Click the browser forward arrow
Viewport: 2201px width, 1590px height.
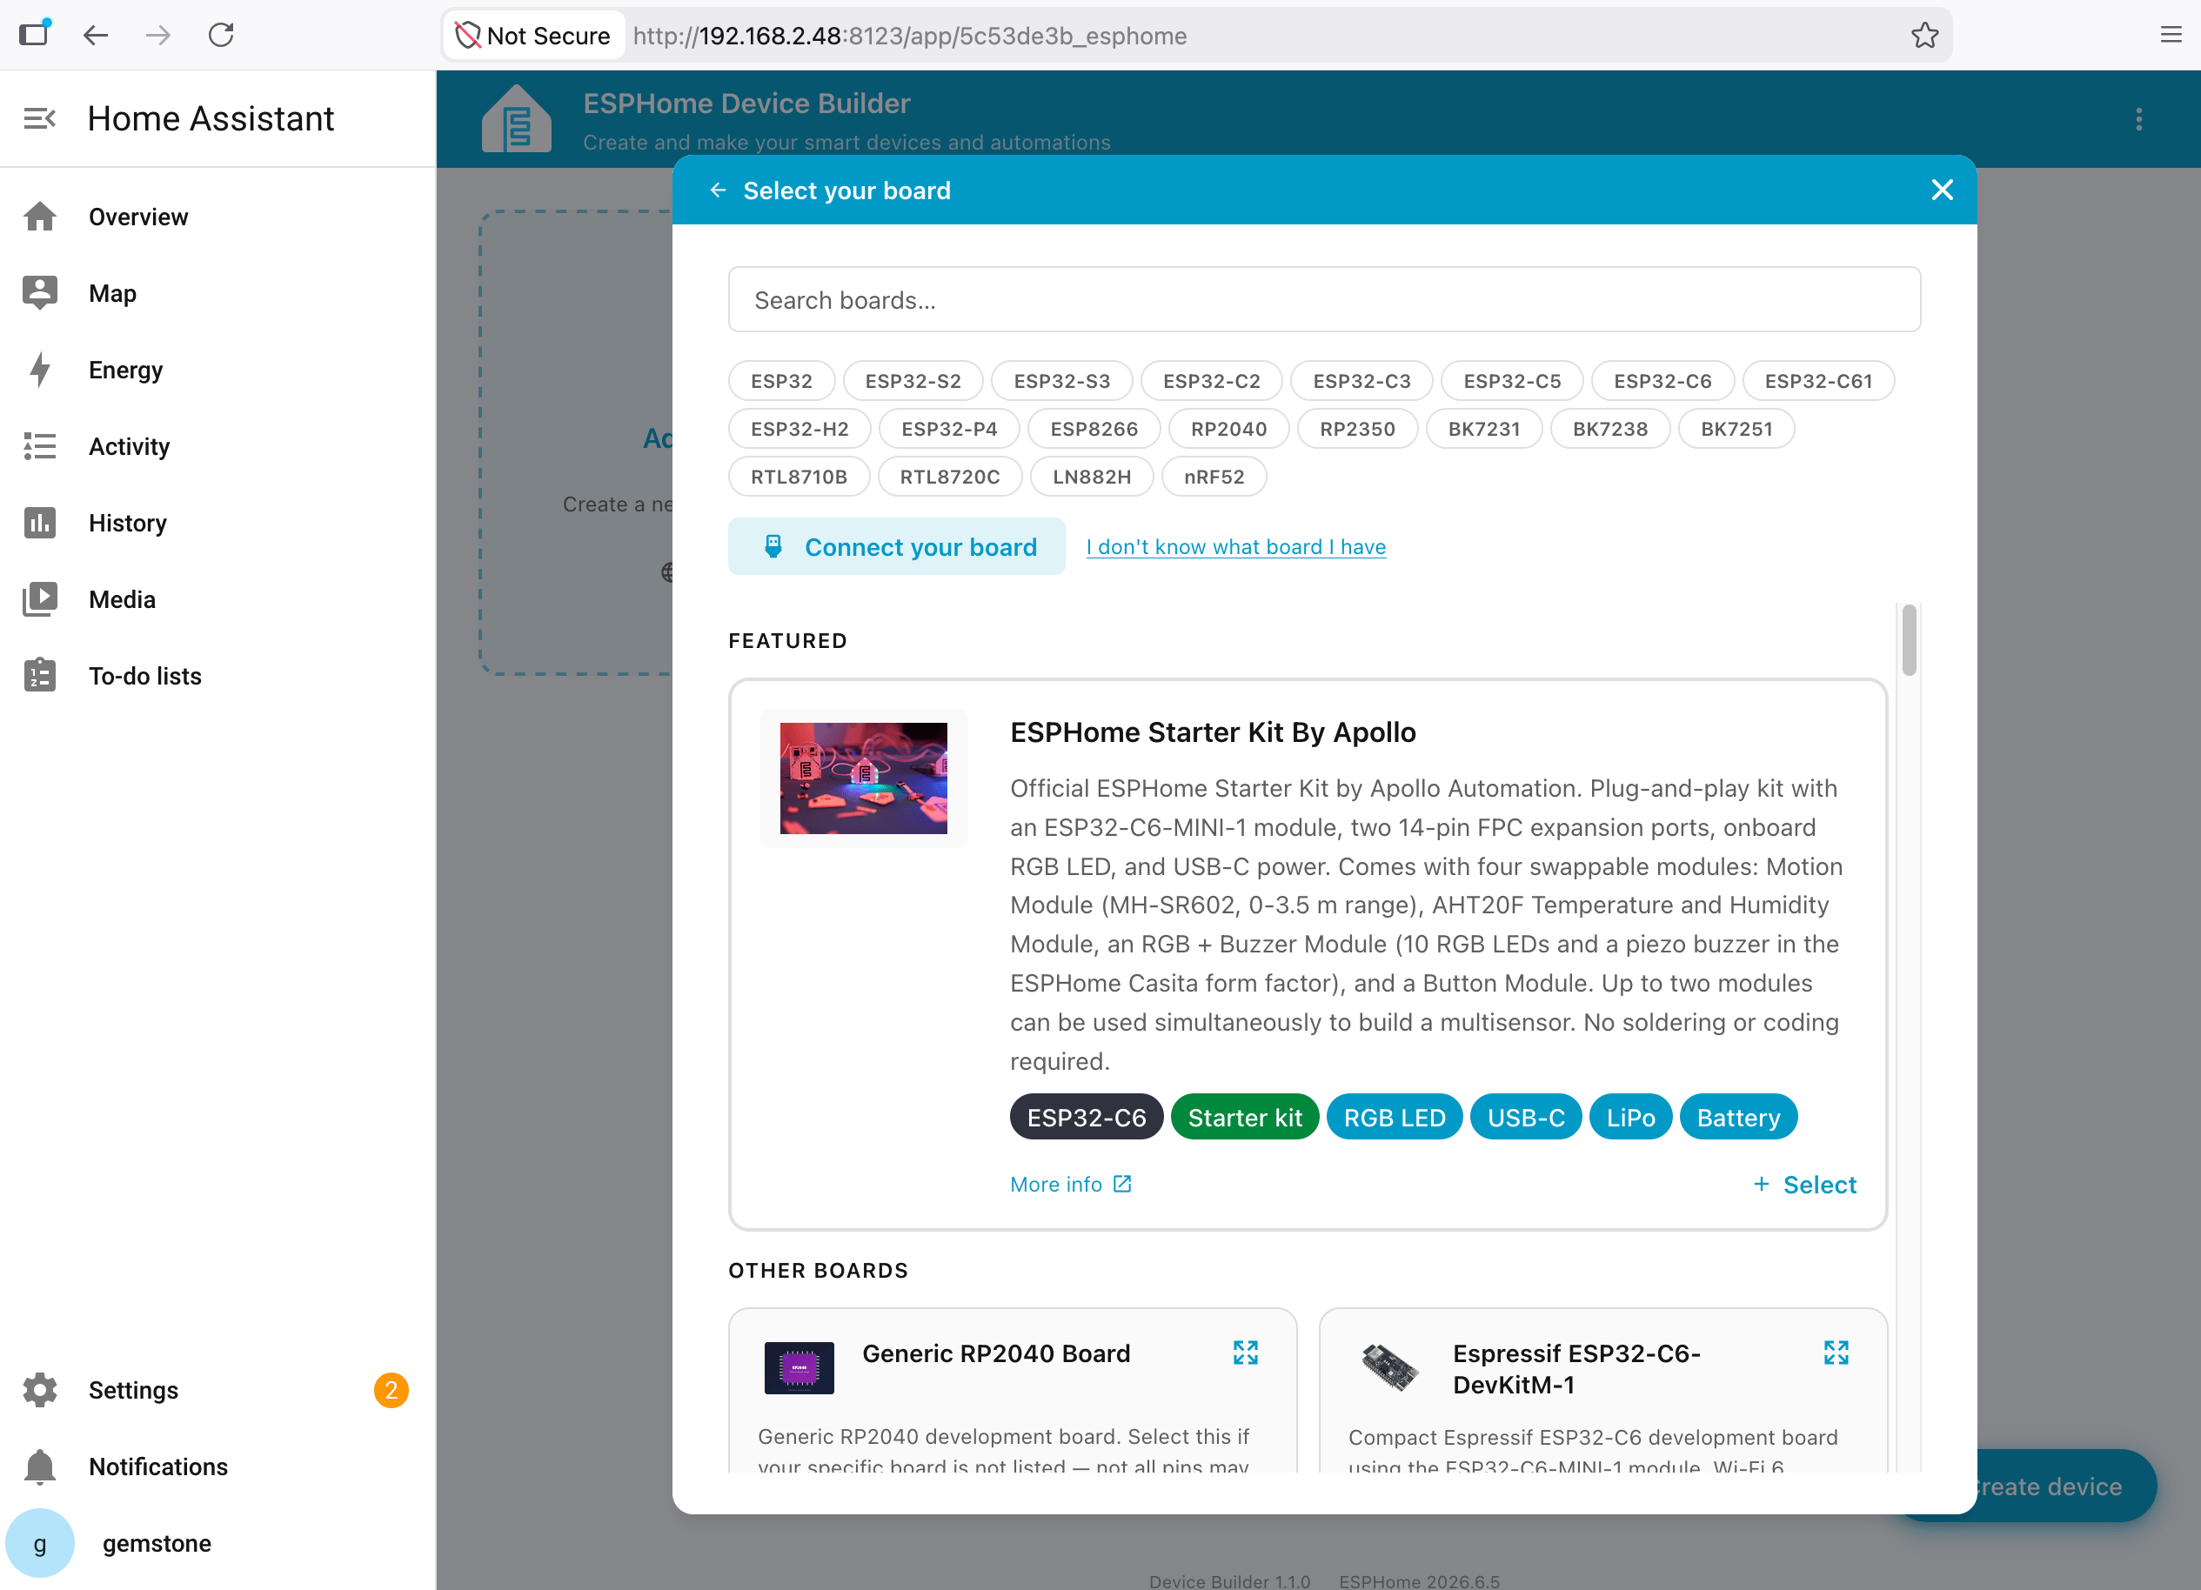[157, 36]
